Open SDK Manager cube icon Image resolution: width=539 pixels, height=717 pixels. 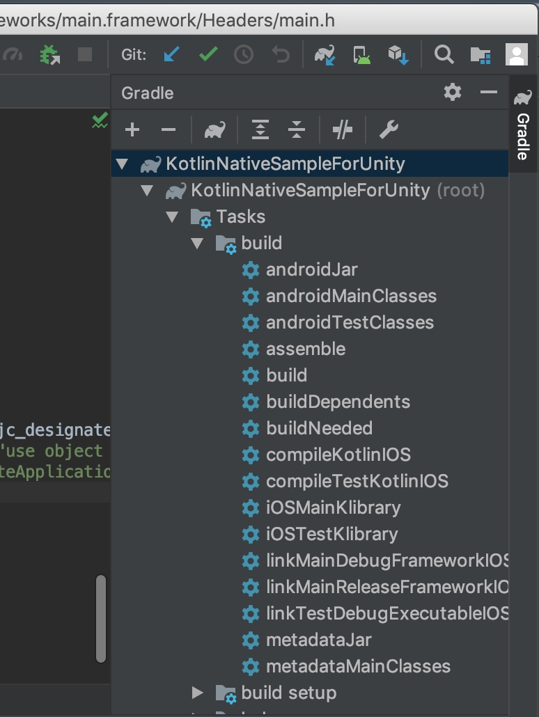(398, 55)
